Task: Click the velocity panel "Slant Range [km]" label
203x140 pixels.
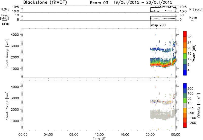Action: click(7, 106)
